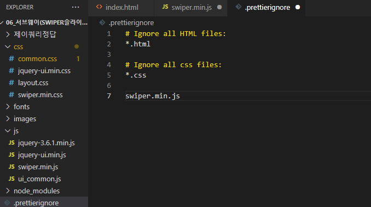Click the .prettierignore tab file icon

(x=239, y=7)
